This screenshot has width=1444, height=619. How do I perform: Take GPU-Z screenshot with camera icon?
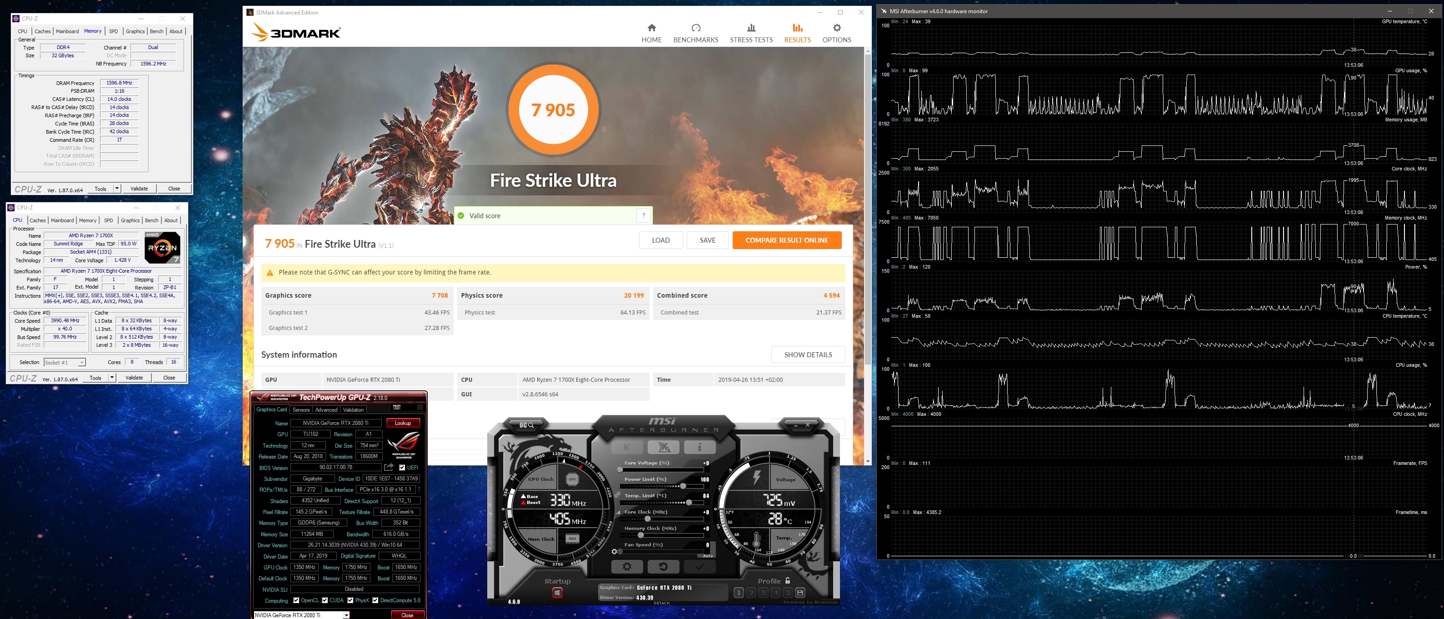[x=397, y=407]
